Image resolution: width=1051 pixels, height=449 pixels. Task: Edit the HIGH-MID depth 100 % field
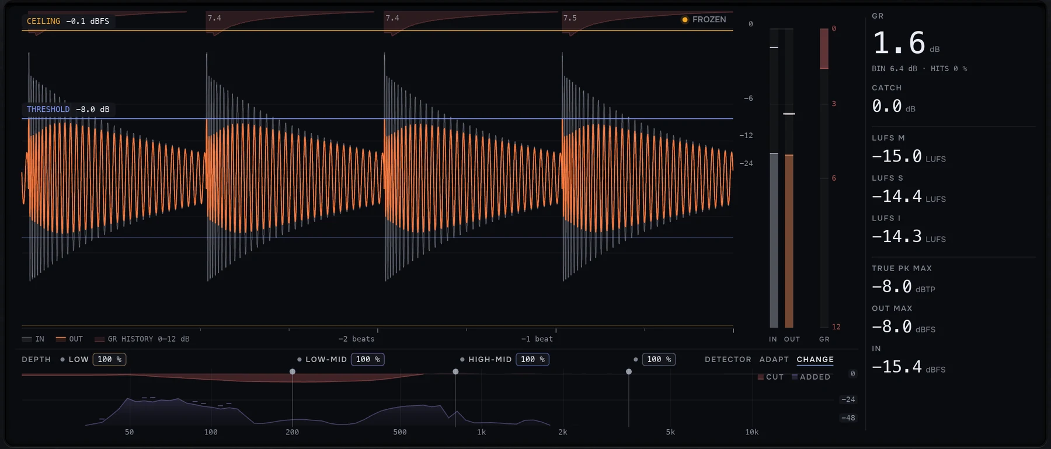[533, 360]
